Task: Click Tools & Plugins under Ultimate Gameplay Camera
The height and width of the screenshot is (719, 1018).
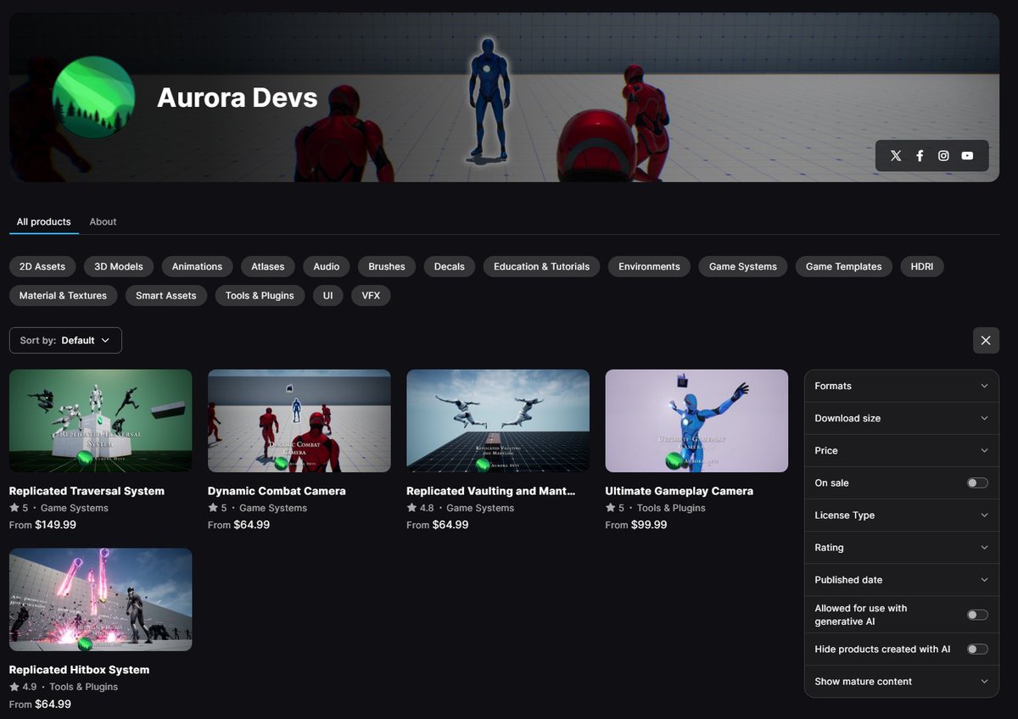Action: click(x=671, y=508)
